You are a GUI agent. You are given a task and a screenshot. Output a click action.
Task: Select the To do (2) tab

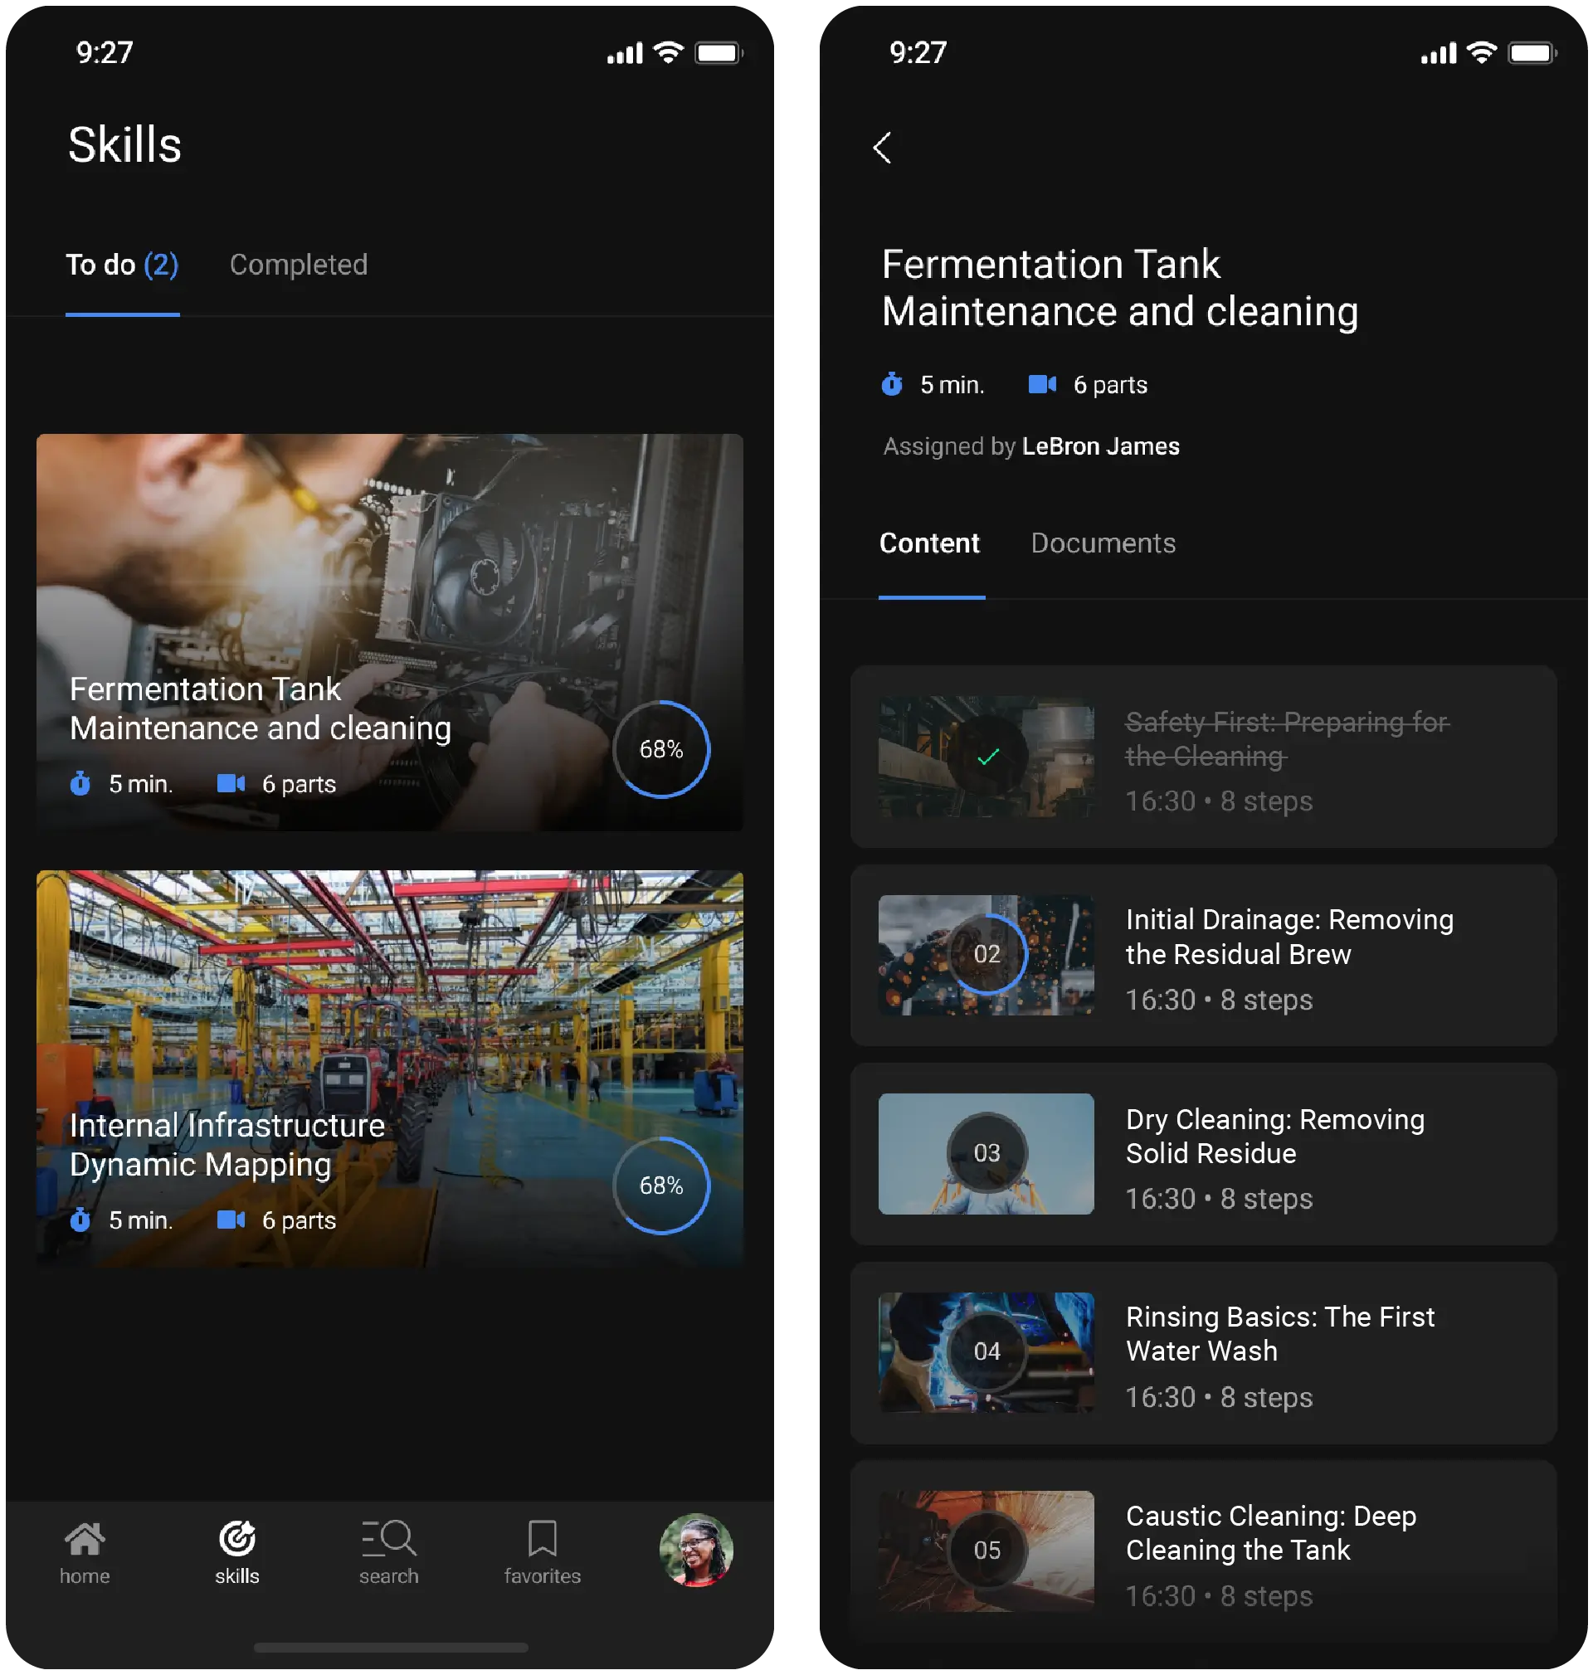coord(122,265)
